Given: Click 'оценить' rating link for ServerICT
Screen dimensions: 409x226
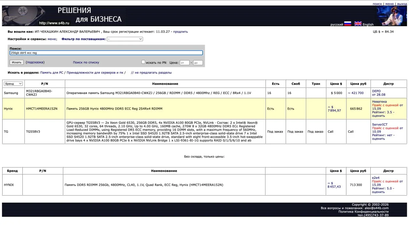Looking at the screenshot, I should pos(378,139).
